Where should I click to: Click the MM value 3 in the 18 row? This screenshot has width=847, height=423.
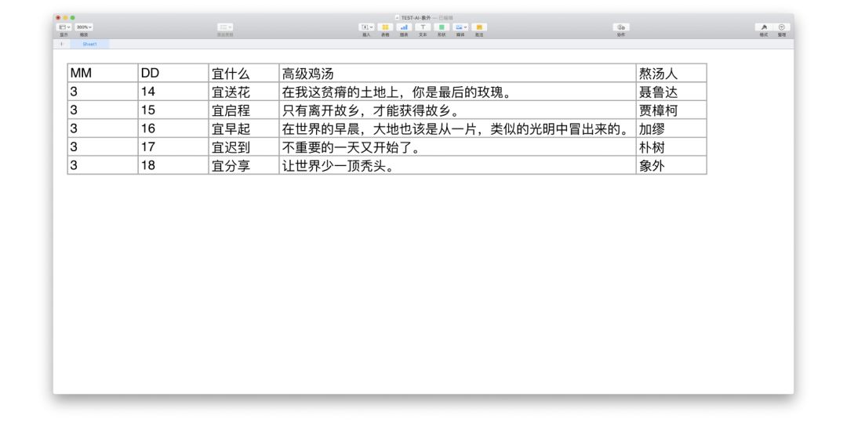pos(103,165)
